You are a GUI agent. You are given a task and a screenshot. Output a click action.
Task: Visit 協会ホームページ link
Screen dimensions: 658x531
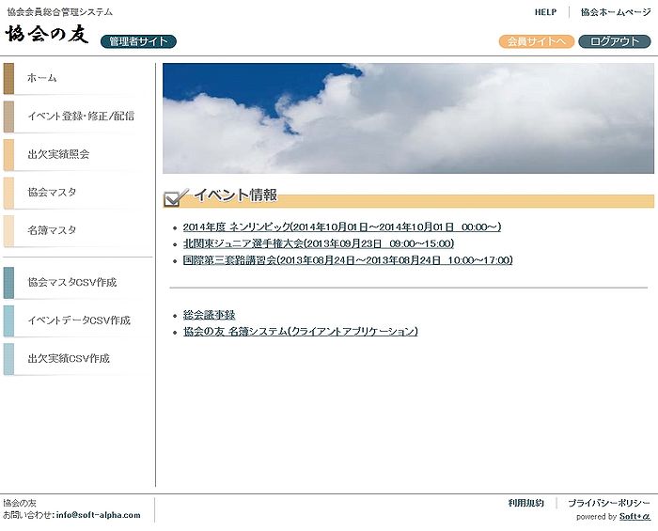[616, 12]
